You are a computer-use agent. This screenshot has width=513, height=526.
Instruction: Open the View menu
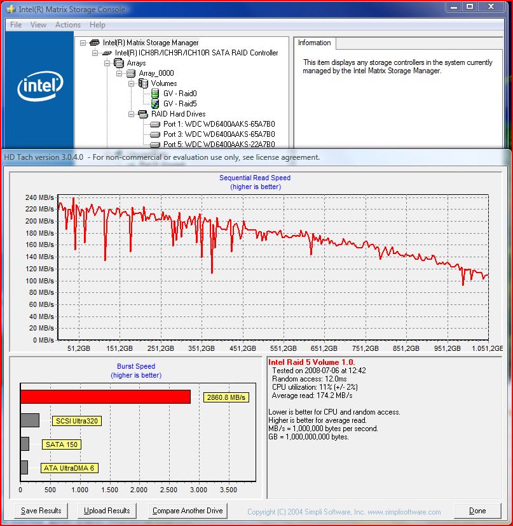pyautogui.click(x=38, y=25)
